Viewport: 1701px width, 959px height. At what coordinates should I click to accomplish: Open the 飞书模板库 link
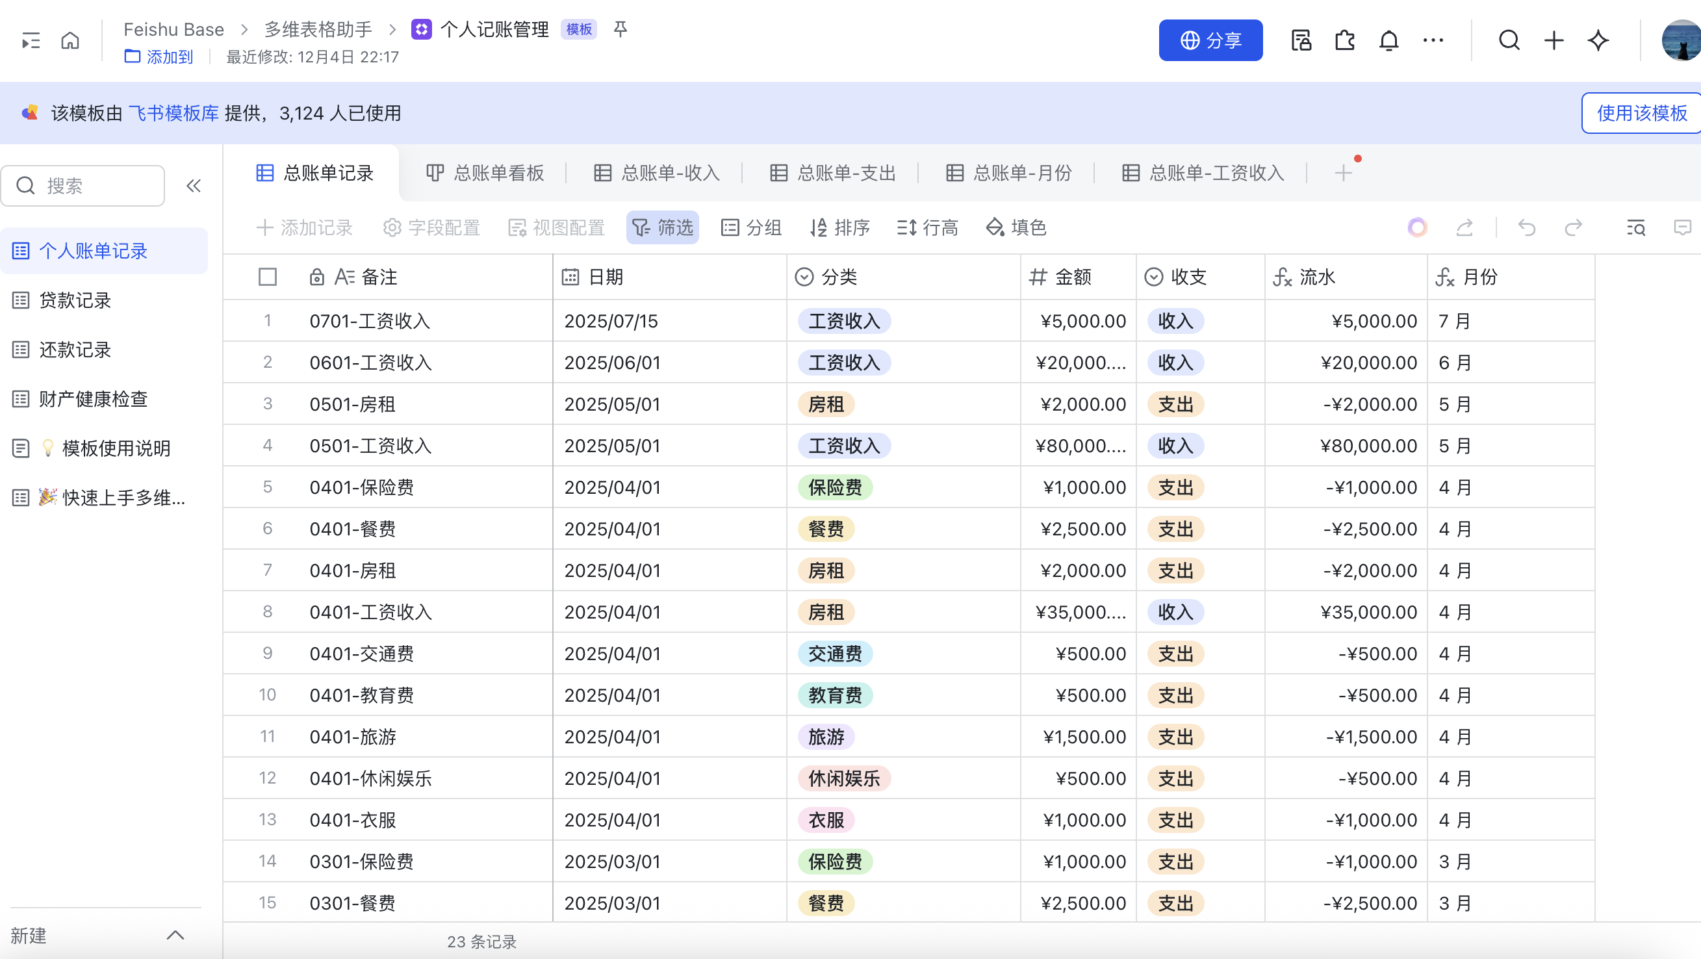pyautogui.click(x=173, y=113)
